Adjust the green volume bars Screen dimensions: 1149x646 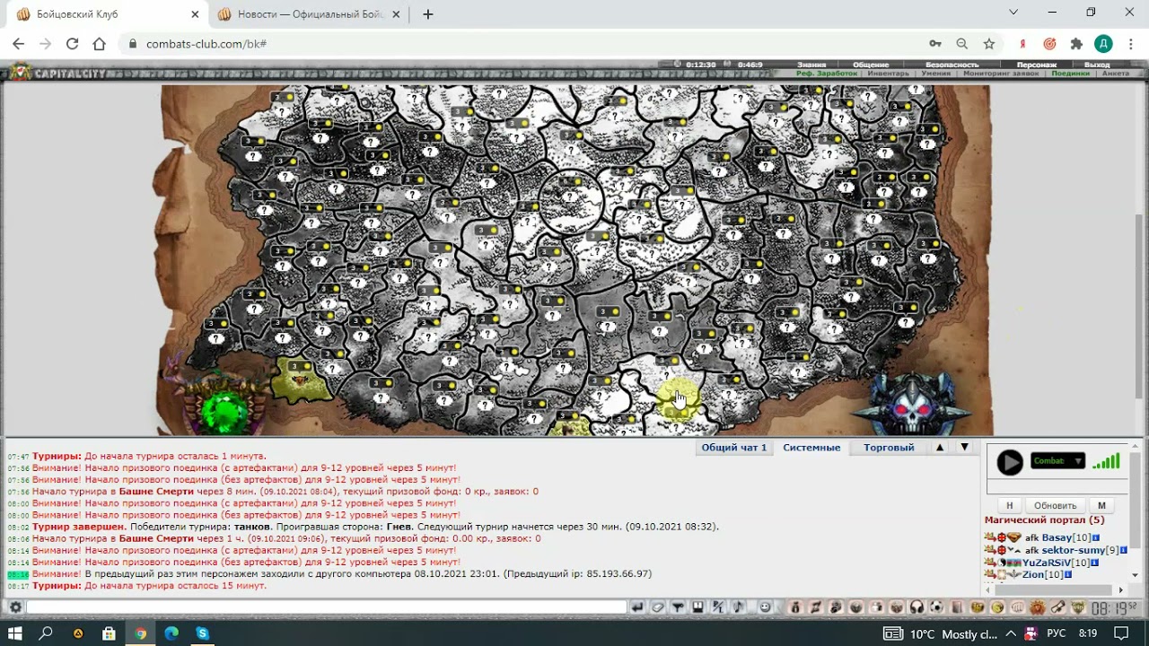pos(1106,461)
